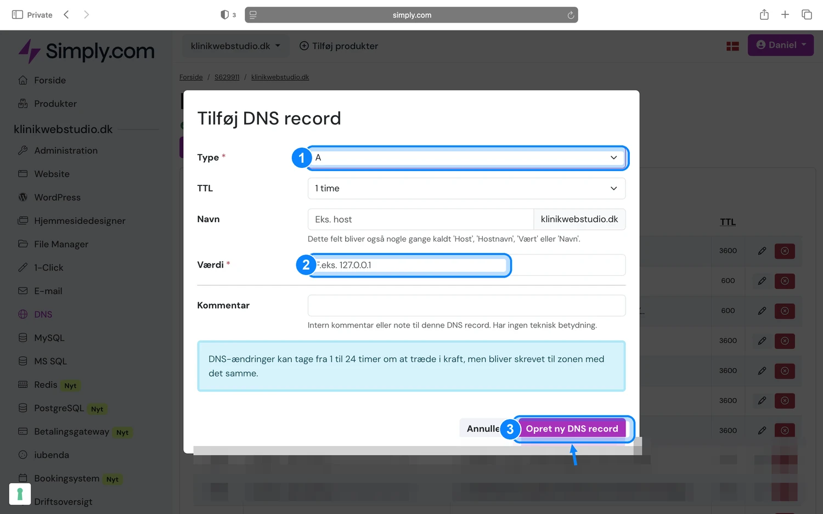Viewport: 823px width, 514px height.
Task: Click the Forside breadcrumb link
Action: 191,77
